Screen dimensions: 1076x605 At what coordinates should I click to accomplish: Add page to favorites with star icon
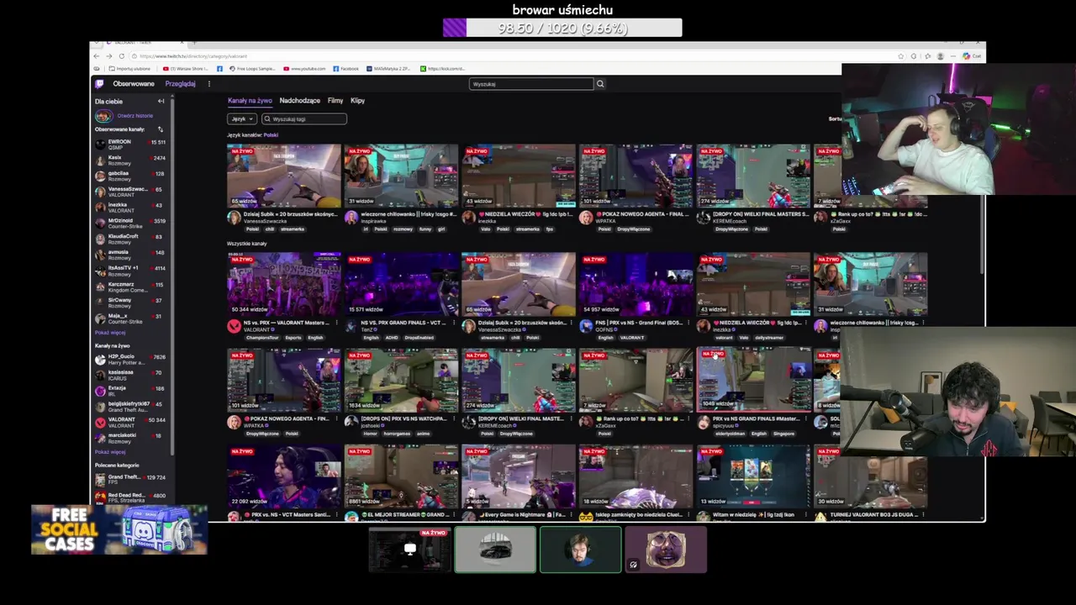[901, 56]
